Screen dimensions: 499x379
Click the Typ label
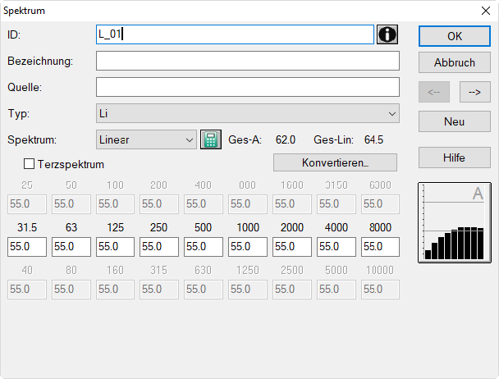coord(18,113)
